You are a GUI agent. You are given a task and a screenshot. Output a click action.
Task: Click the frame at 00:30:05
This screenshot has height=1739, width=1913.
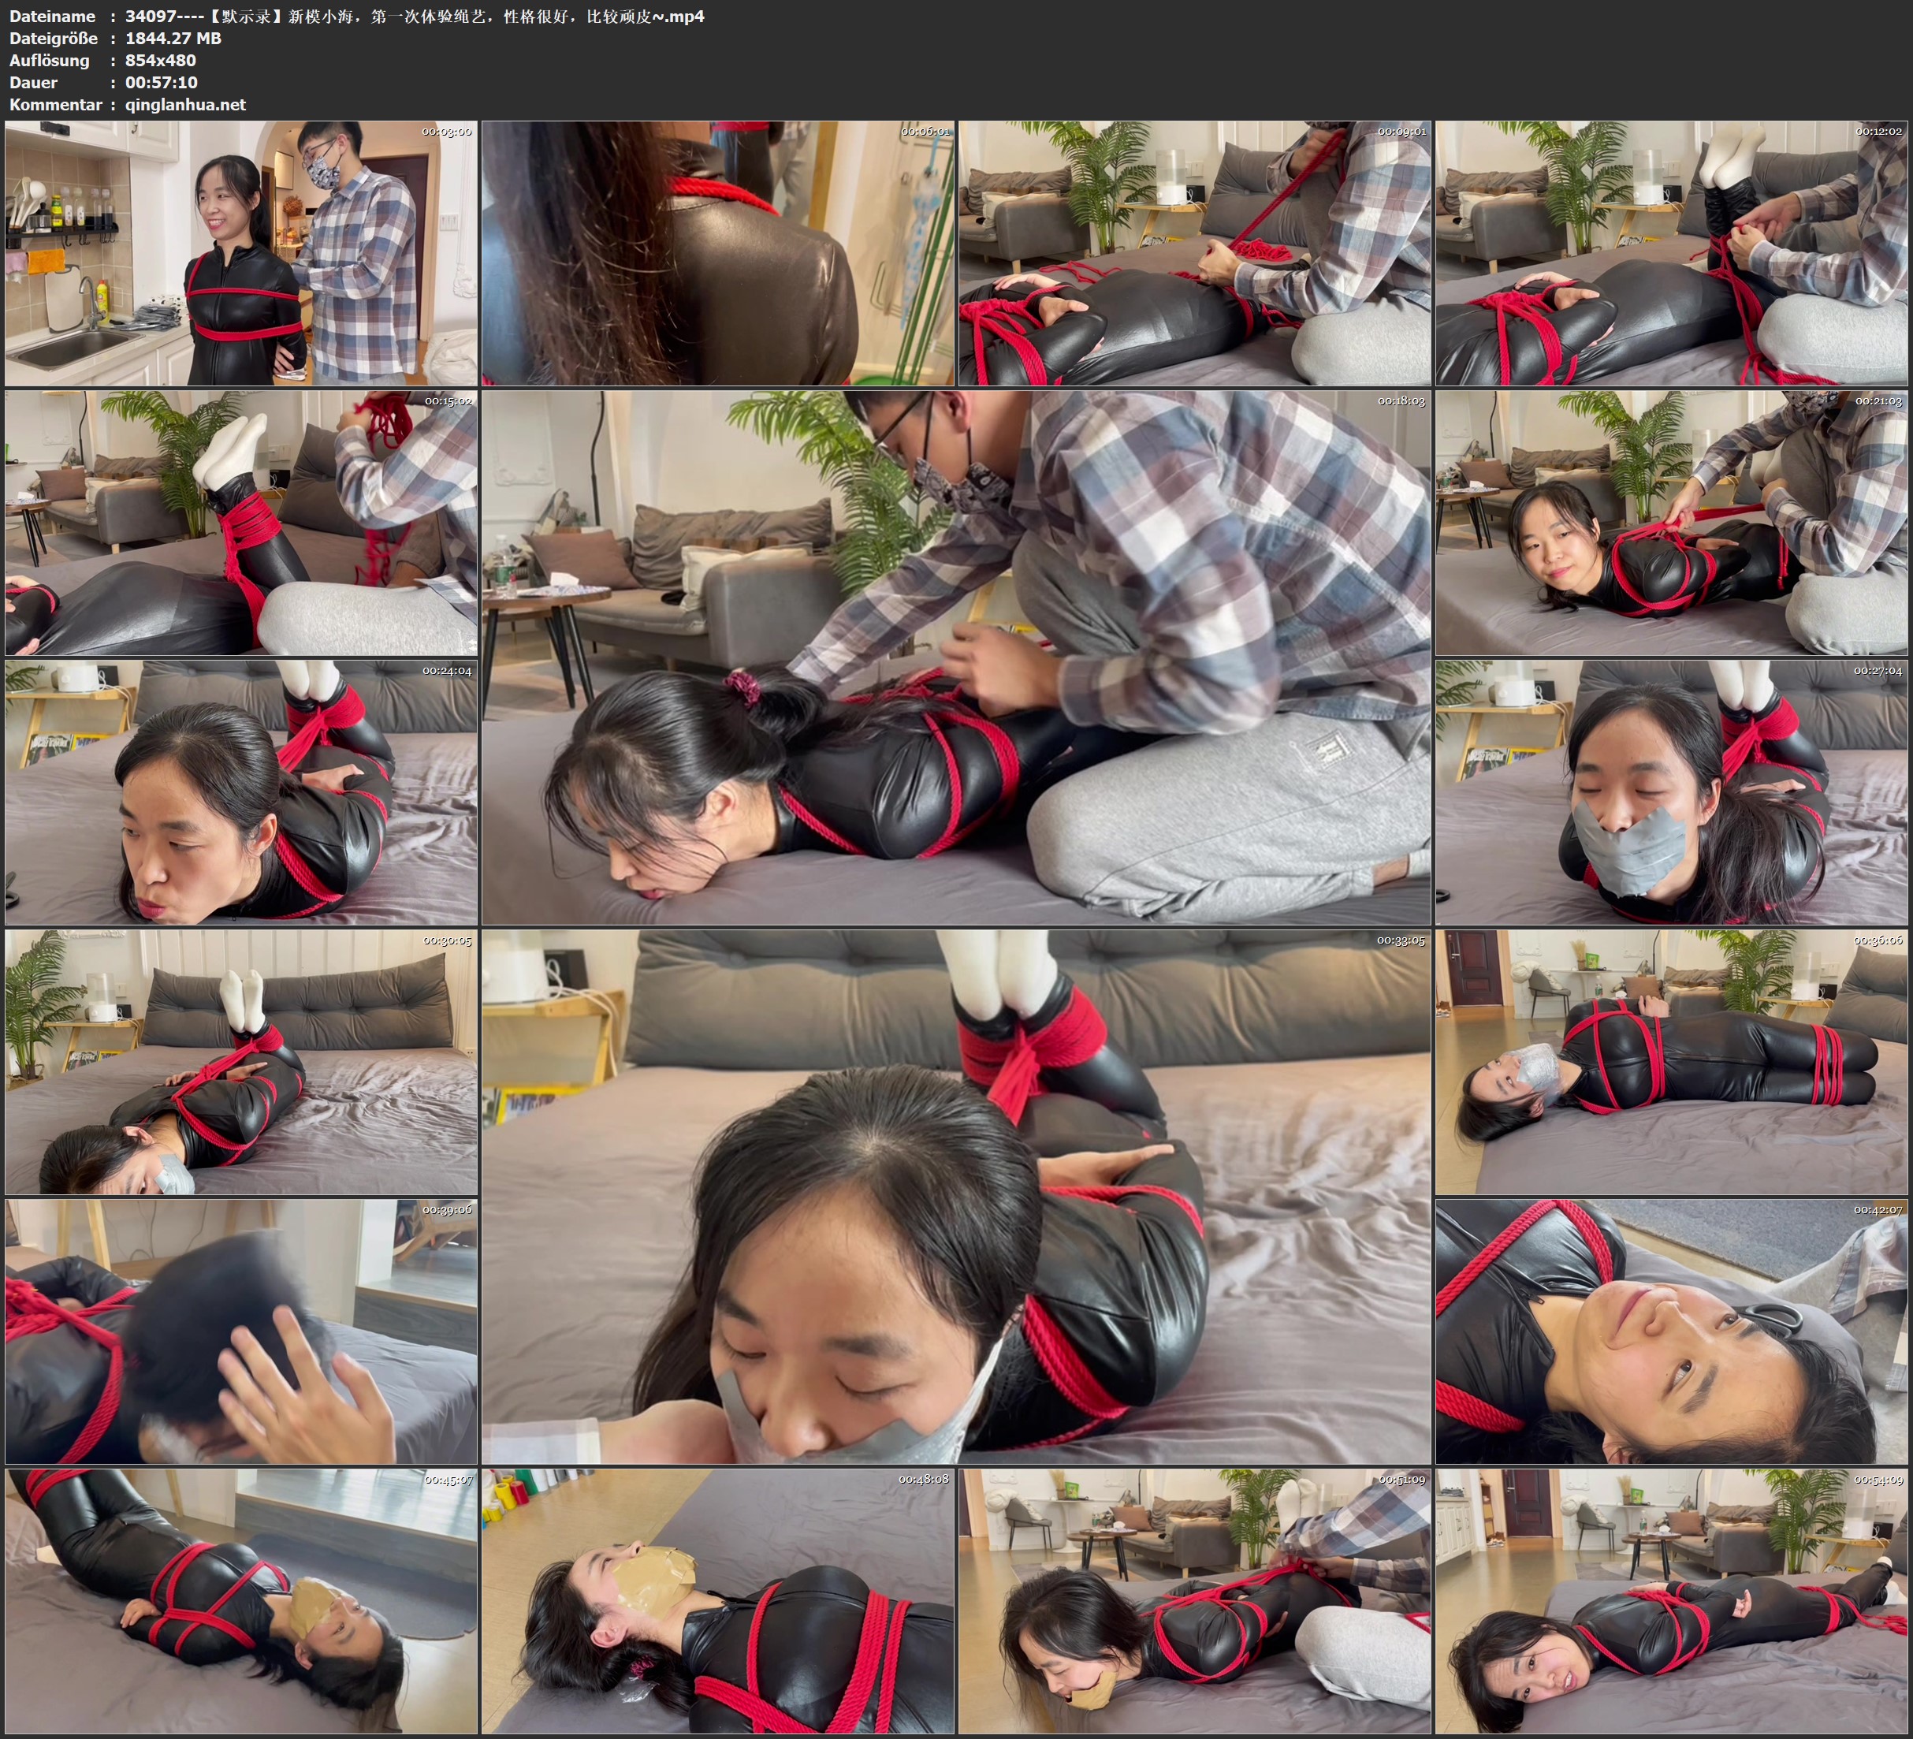point(241,1061)
